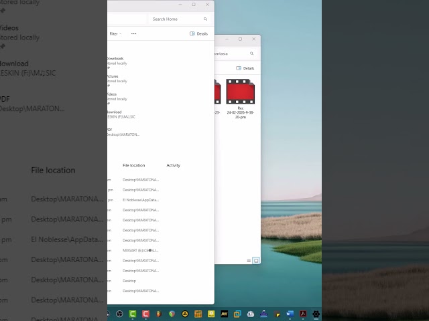The image size is (429, 321).
Task: Select the Rec 24-02-2026-9-38-20-pm video file
Action: click(x=241, y=99)
